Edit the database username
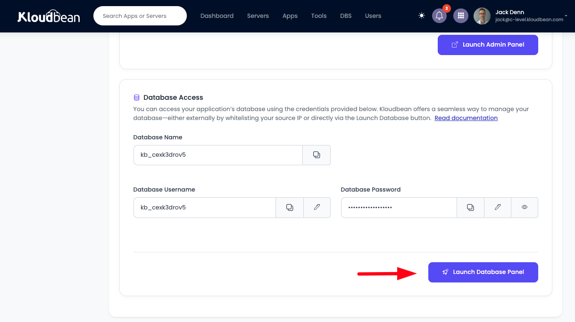 pos(317,207)
